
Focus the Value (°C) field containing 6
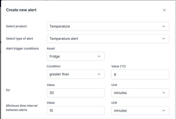click(x=140, y=74)
